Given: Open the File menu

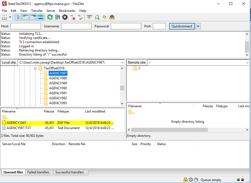Looking at the screenshot, I should tap(4, 11).
